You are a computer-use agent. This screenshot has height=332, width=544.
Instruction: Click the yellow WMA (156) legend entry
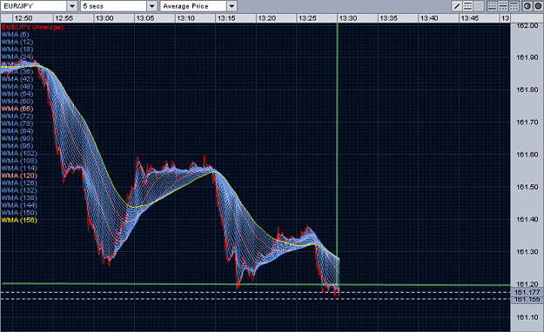pyautogui.click(x=19, y=220)
